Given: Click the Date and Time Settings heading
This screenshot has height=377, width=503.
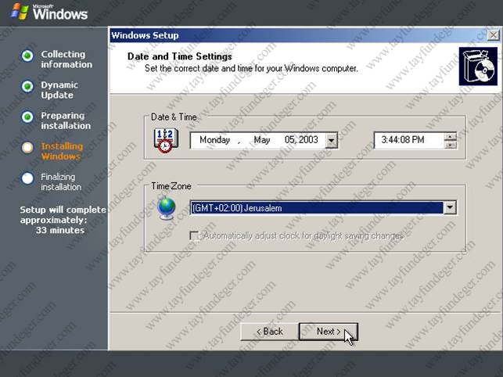Looking at the screenshot, I should 180,56.
